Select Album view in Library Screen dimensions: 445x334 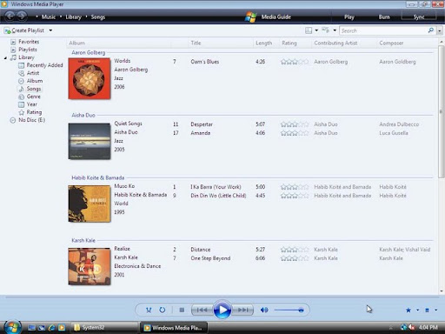(35, 81)
